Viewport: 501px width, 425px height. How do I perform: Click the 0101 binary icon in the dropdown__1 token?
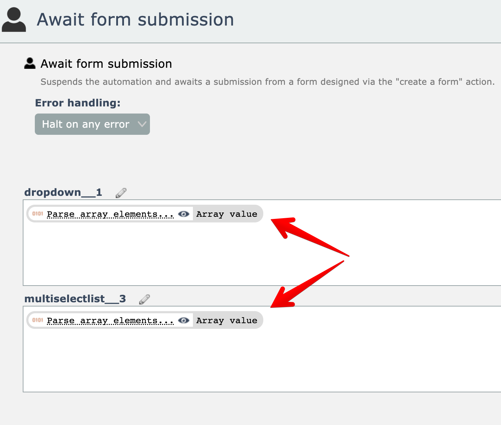click(38, 214)
